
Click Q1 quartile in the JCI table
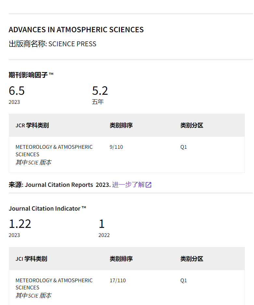pyautogui.click(x=184, y=280)
